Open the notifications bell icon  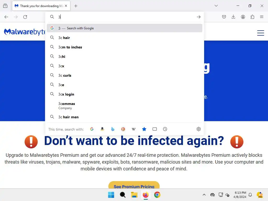point(250,195)
